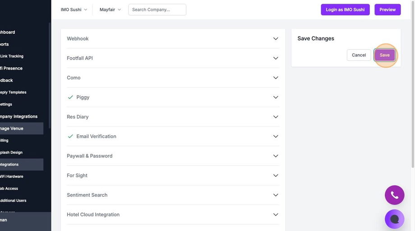The width and height of the screenshot is (415, 231).
Task: Expand the Hotel Cloud Integration chevron
Action: tap(276, 215)
